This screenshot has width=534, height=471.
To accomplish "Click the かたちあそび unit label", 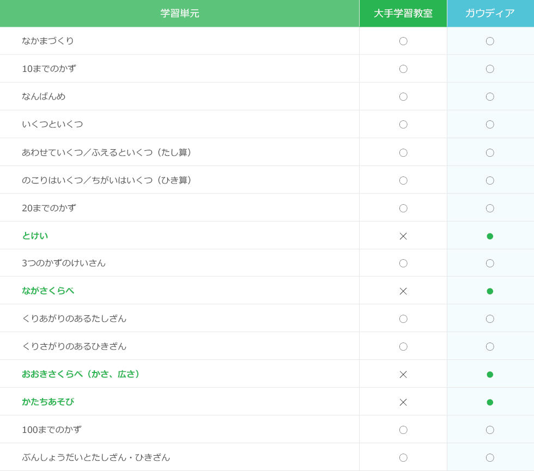I will tap(48, 402).
